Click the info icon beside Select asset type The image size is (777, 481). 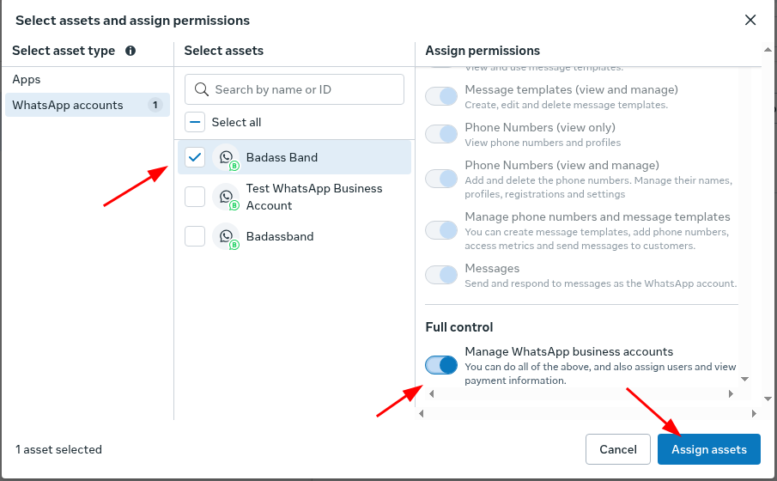click(131, 51)
